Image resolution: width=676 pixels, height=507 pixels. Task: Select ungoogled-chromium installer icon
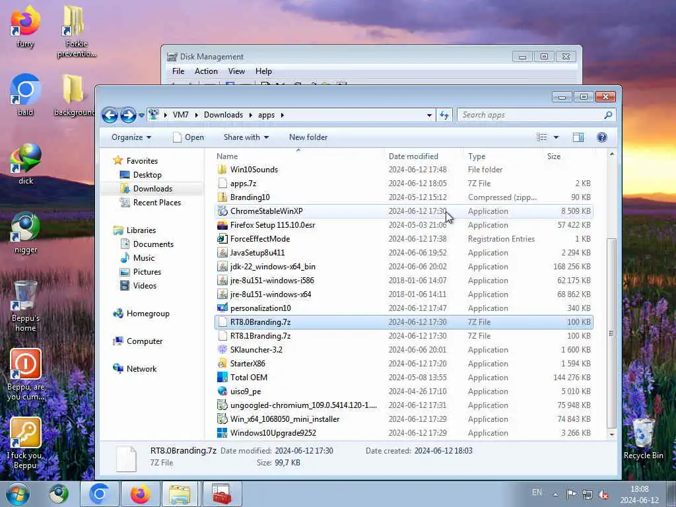(222, 405)
